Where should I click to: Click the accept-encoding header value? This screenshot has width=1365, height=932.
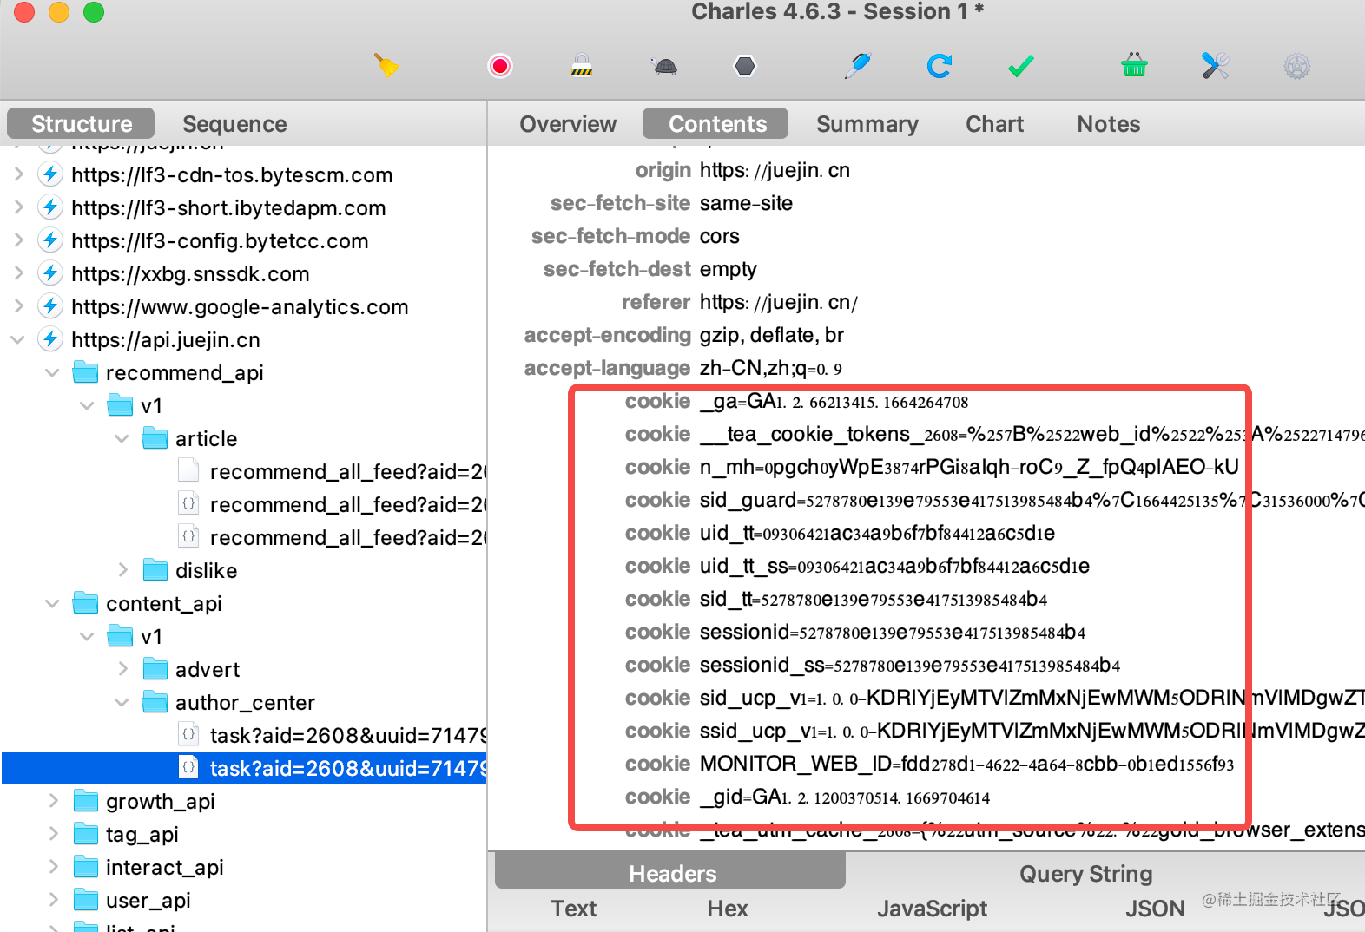(772, 335)
